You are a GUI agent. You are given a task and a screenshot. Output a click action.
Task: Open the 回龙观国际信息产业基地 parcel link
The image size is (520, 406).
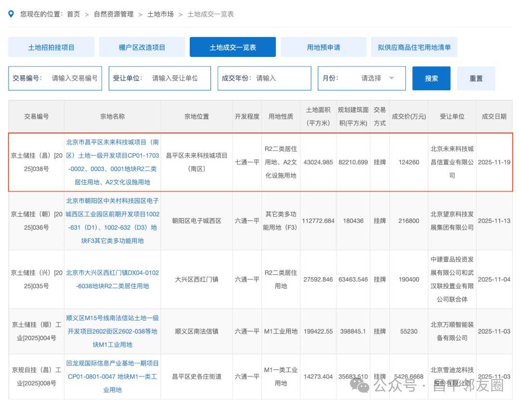pos(112,376)
